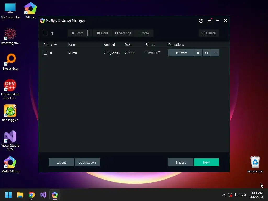
Task: Click the Status column header
Action: pyautogui.click(x=150, y=44)
